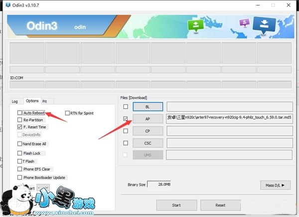
Task: Click the CP file path field
Action: coord(230,131)
